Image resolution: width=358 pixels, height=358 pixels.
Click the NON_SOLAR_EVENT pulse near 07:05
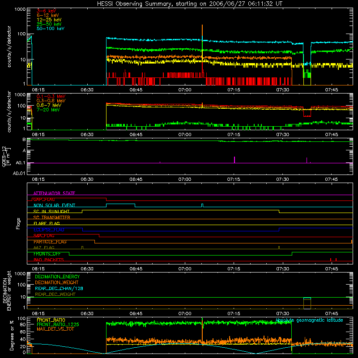(x=202, y=205)
